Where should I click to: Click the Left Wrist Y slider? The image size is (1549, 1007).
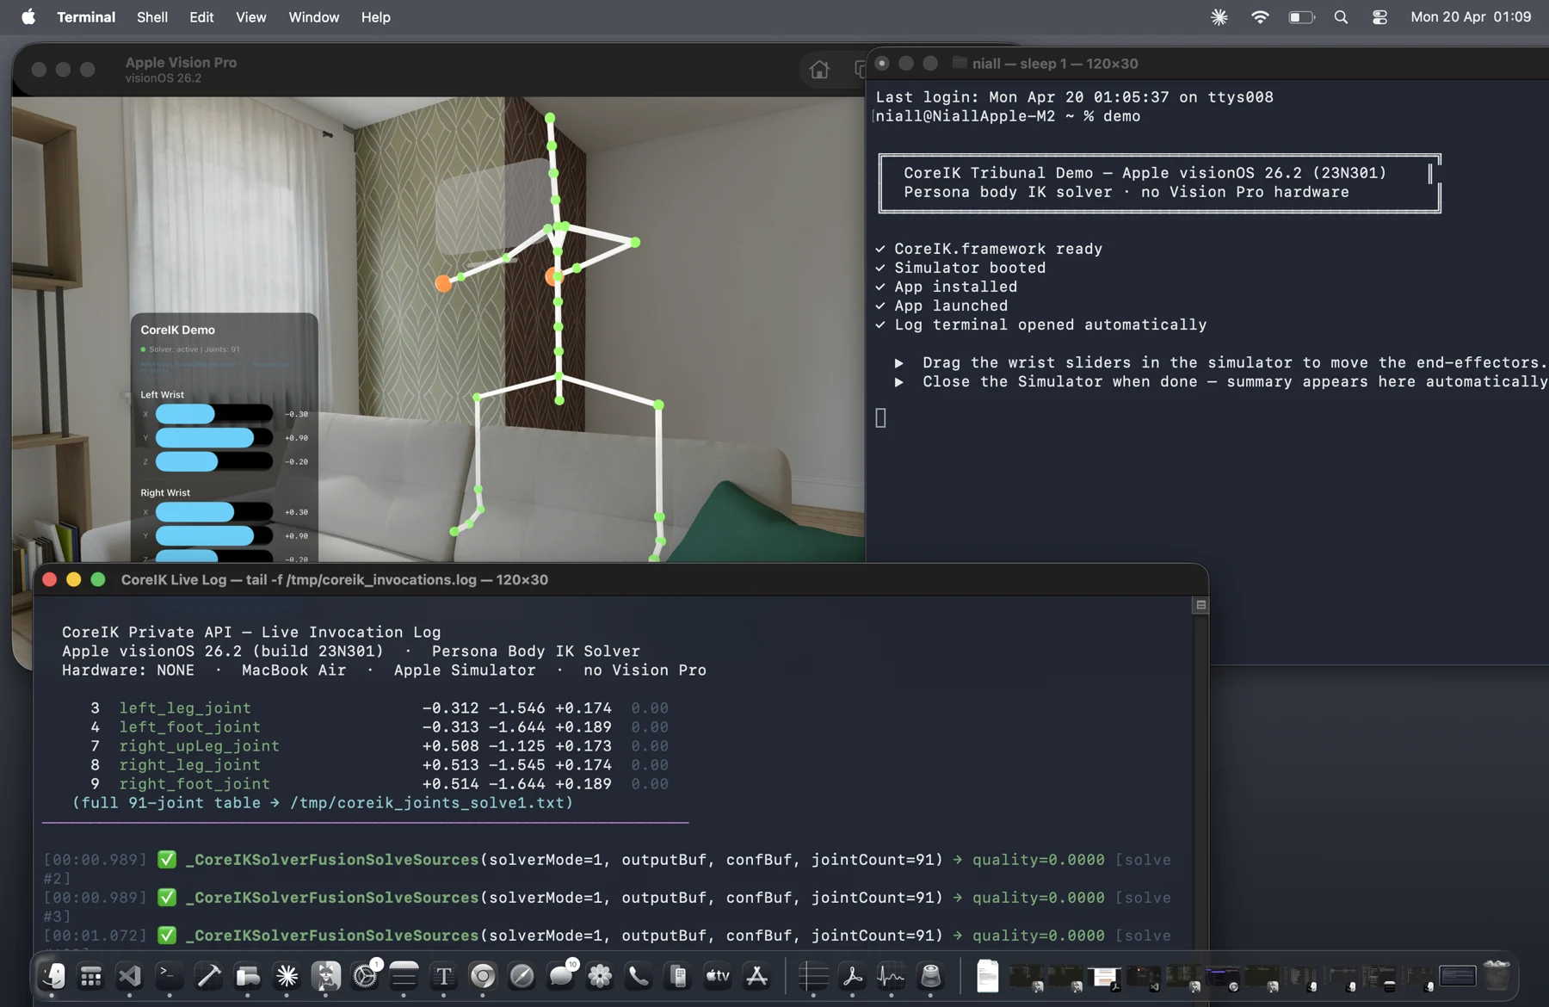[213, 438]
